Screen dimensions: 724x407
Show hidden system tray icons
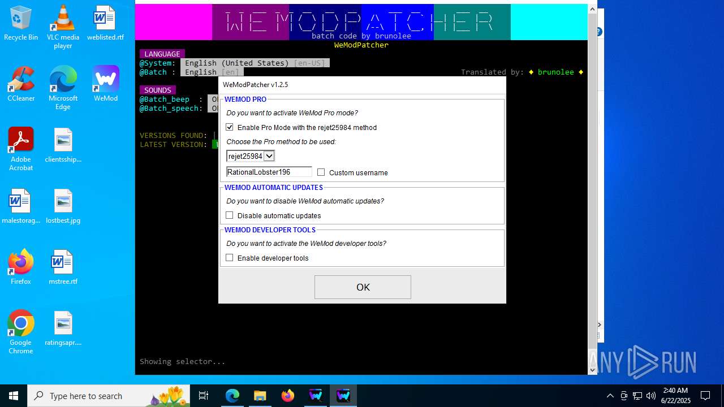tap(610, 396)
